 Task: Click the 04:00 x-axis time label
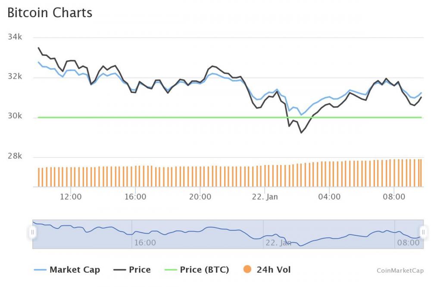point(329,197)
